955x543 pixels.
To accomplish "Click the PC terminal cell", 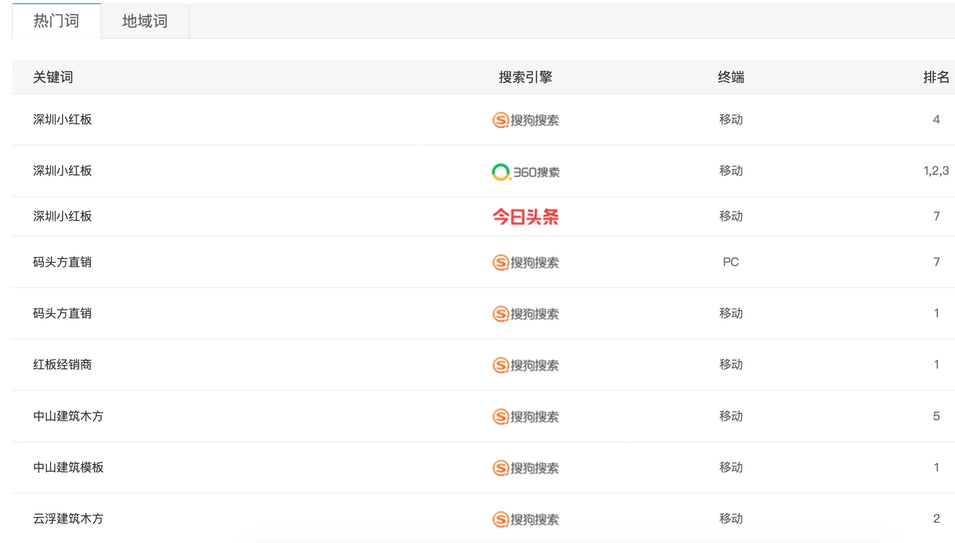I will coord(731,262).
